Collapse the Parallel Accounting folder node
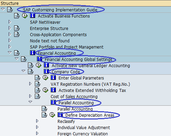Viewport: 171px width, 136px height. pos(30,102)
